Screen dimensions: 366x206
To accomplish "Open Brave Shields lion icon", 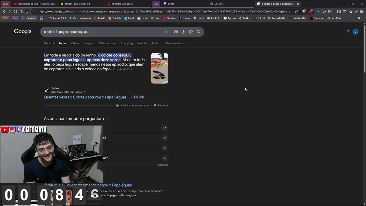I will (x=304, y=11).
